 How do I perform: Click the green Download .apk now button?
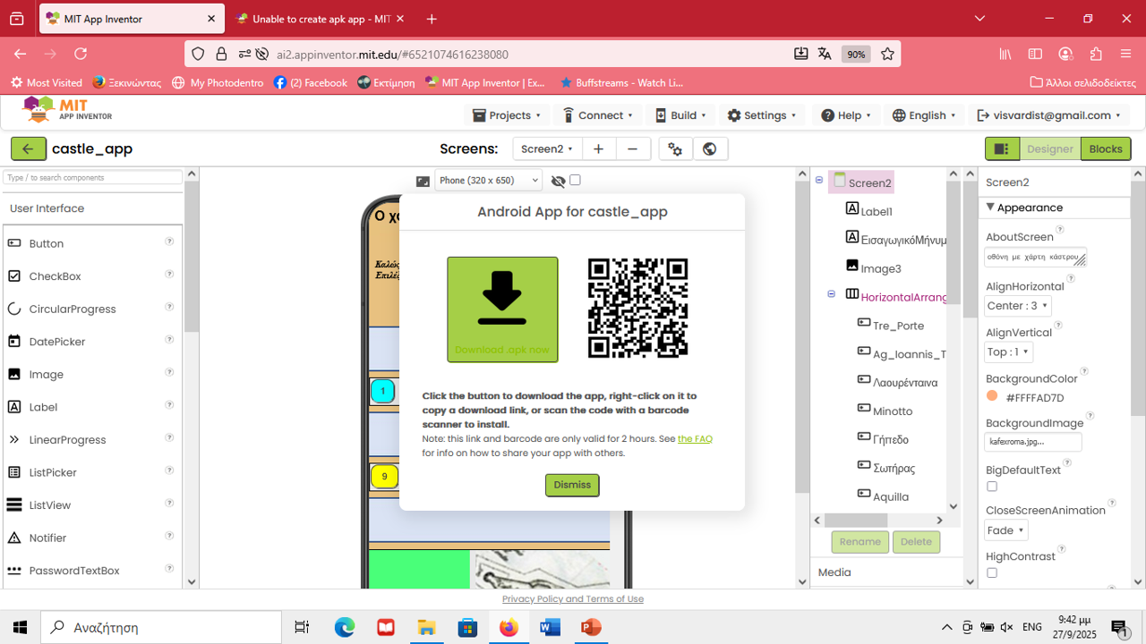502,309
